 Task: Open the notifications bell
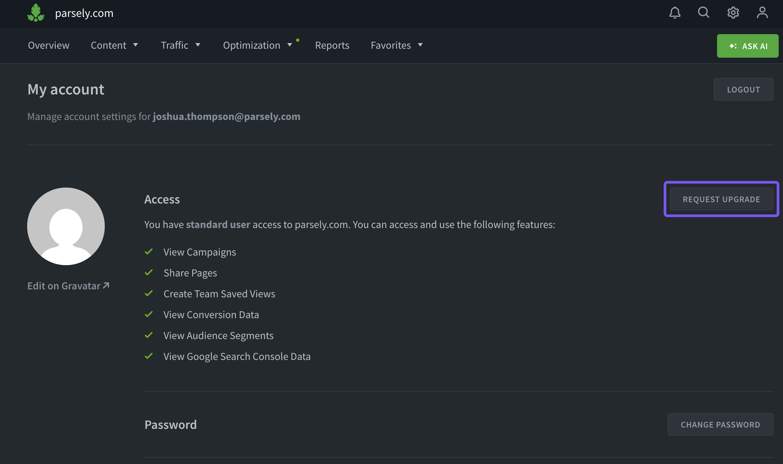coord(675,13)
